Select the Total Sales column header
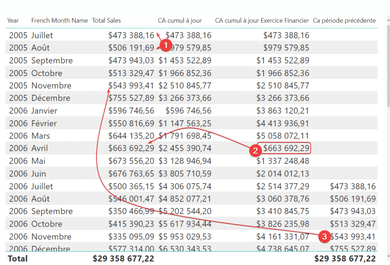The image size is (390, 265). (x=107, y=21)
